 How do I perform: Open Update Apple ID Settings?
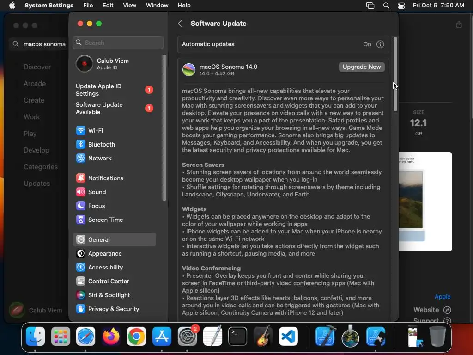pos(115,90)
